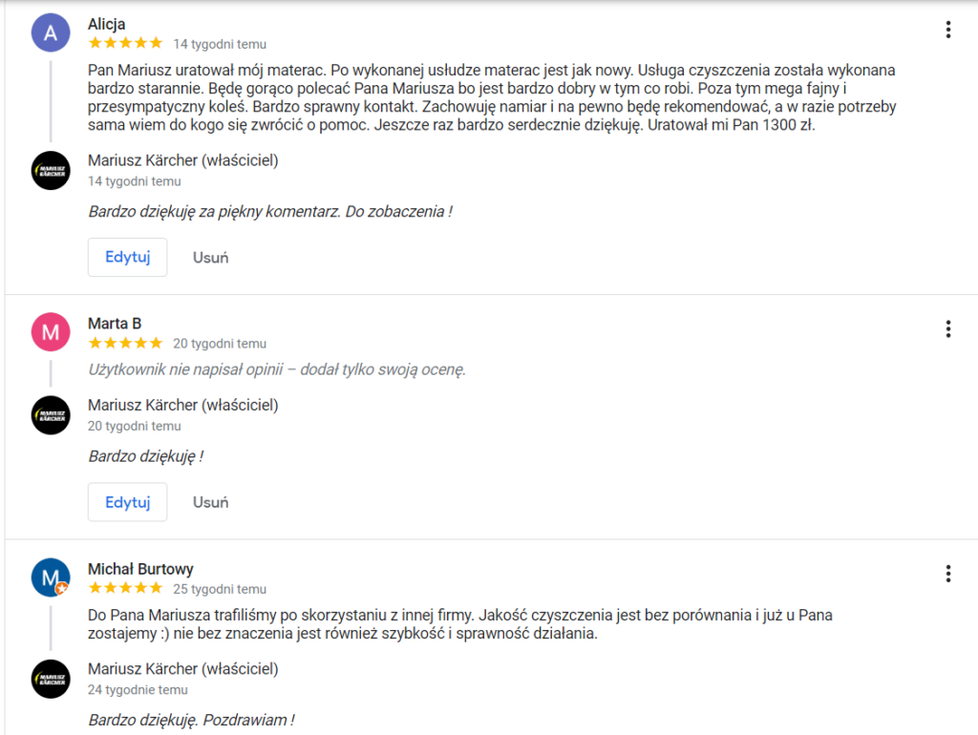Click owner logo beside reply to Michał Burtowy
This screenshot has width=978, height=735.
[x=51, y=679]
